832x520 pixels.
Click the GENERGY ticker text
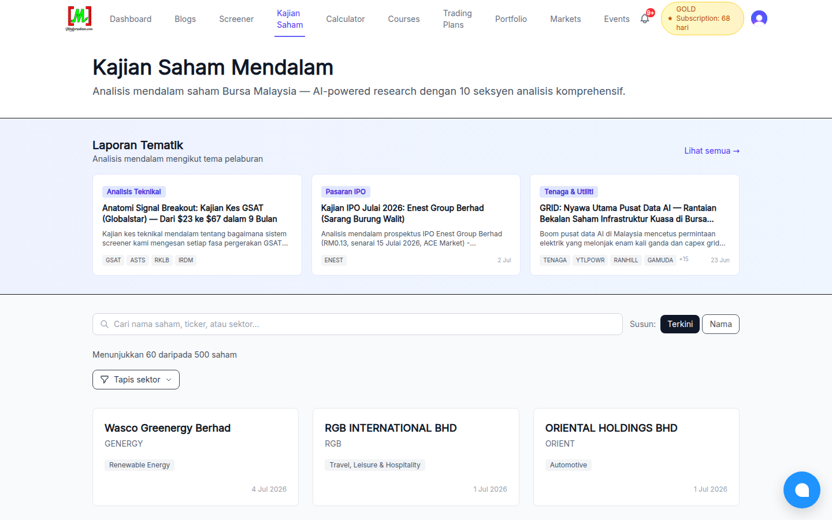[124, 444]
